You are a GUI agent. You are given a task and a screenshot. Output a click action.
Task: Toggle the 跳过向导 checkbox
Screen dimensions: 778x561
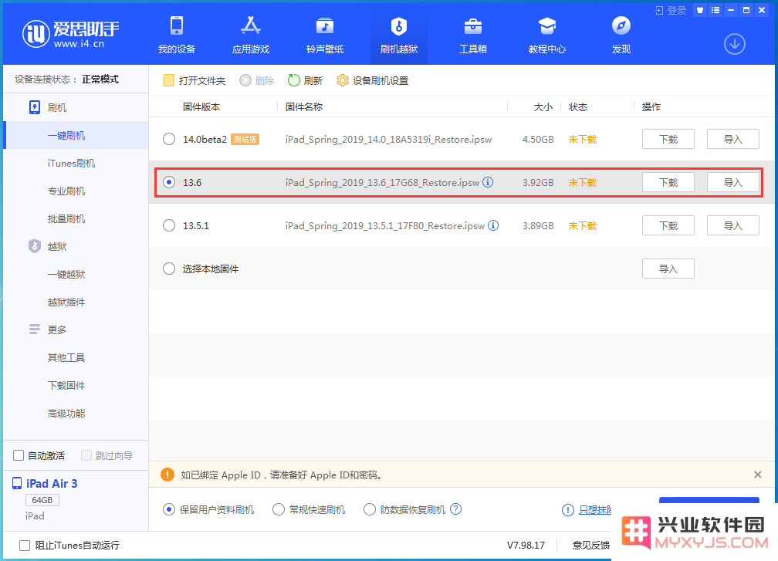pos(86,455)
